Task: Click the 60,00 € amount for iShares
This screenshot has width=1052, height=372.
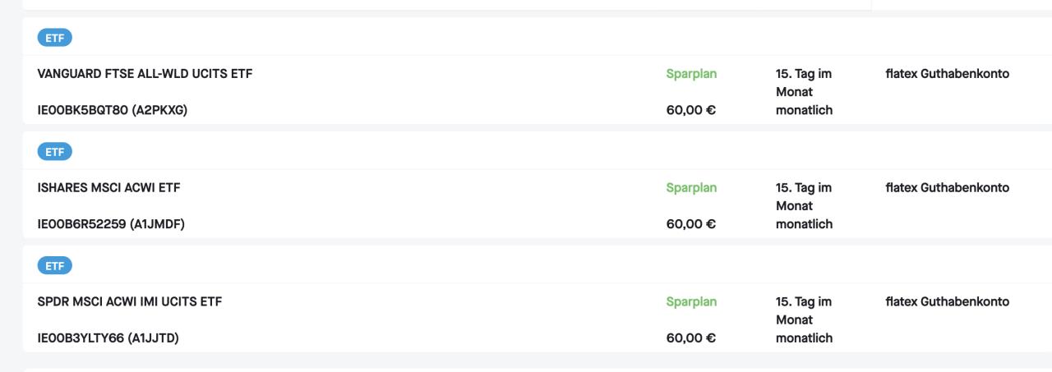Action: [x=691, y=224]
